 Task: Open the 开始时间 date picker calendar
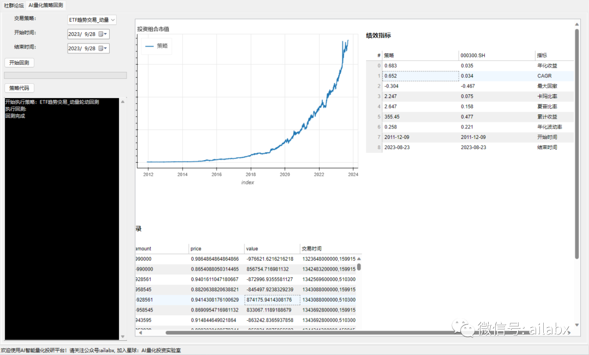pos(103,34)
